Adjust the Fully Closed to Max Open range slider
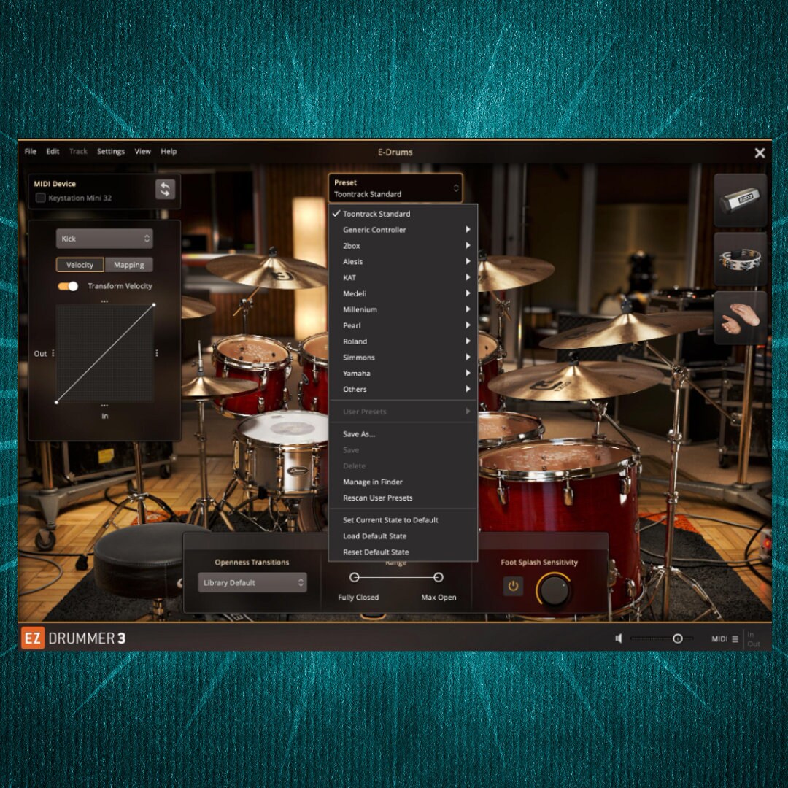This screenshot has width=788, height=788. pos(395,577)
